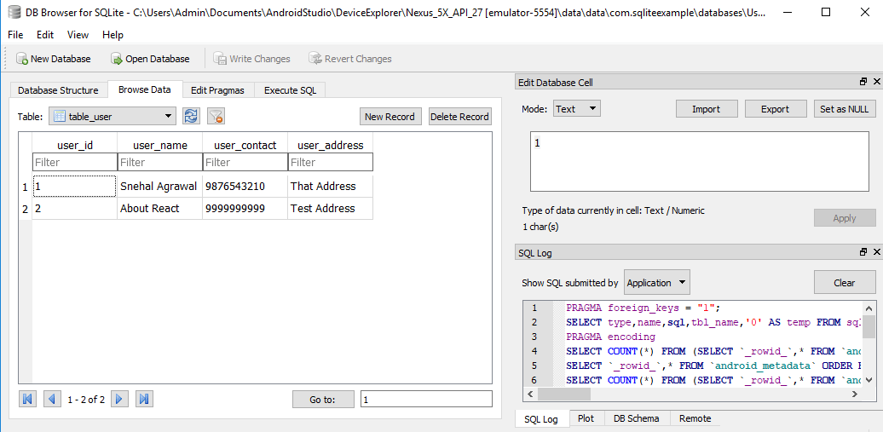Screen dimensions: 883x432
Task: Click the user_id filter field
Action: click(75, 162)
